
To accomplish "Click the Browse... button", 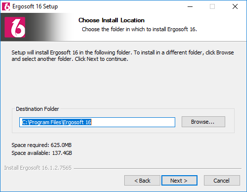I will [x=203, y=122].
